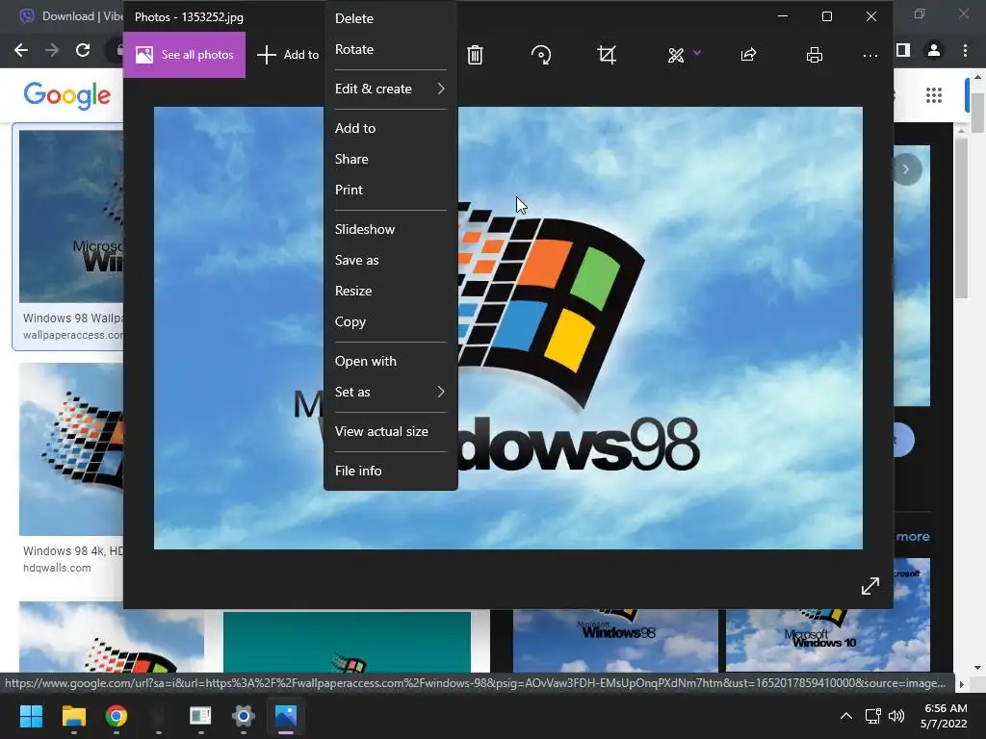Open File info from the context menu
This screenshot has height=739, width=986.
390,471
